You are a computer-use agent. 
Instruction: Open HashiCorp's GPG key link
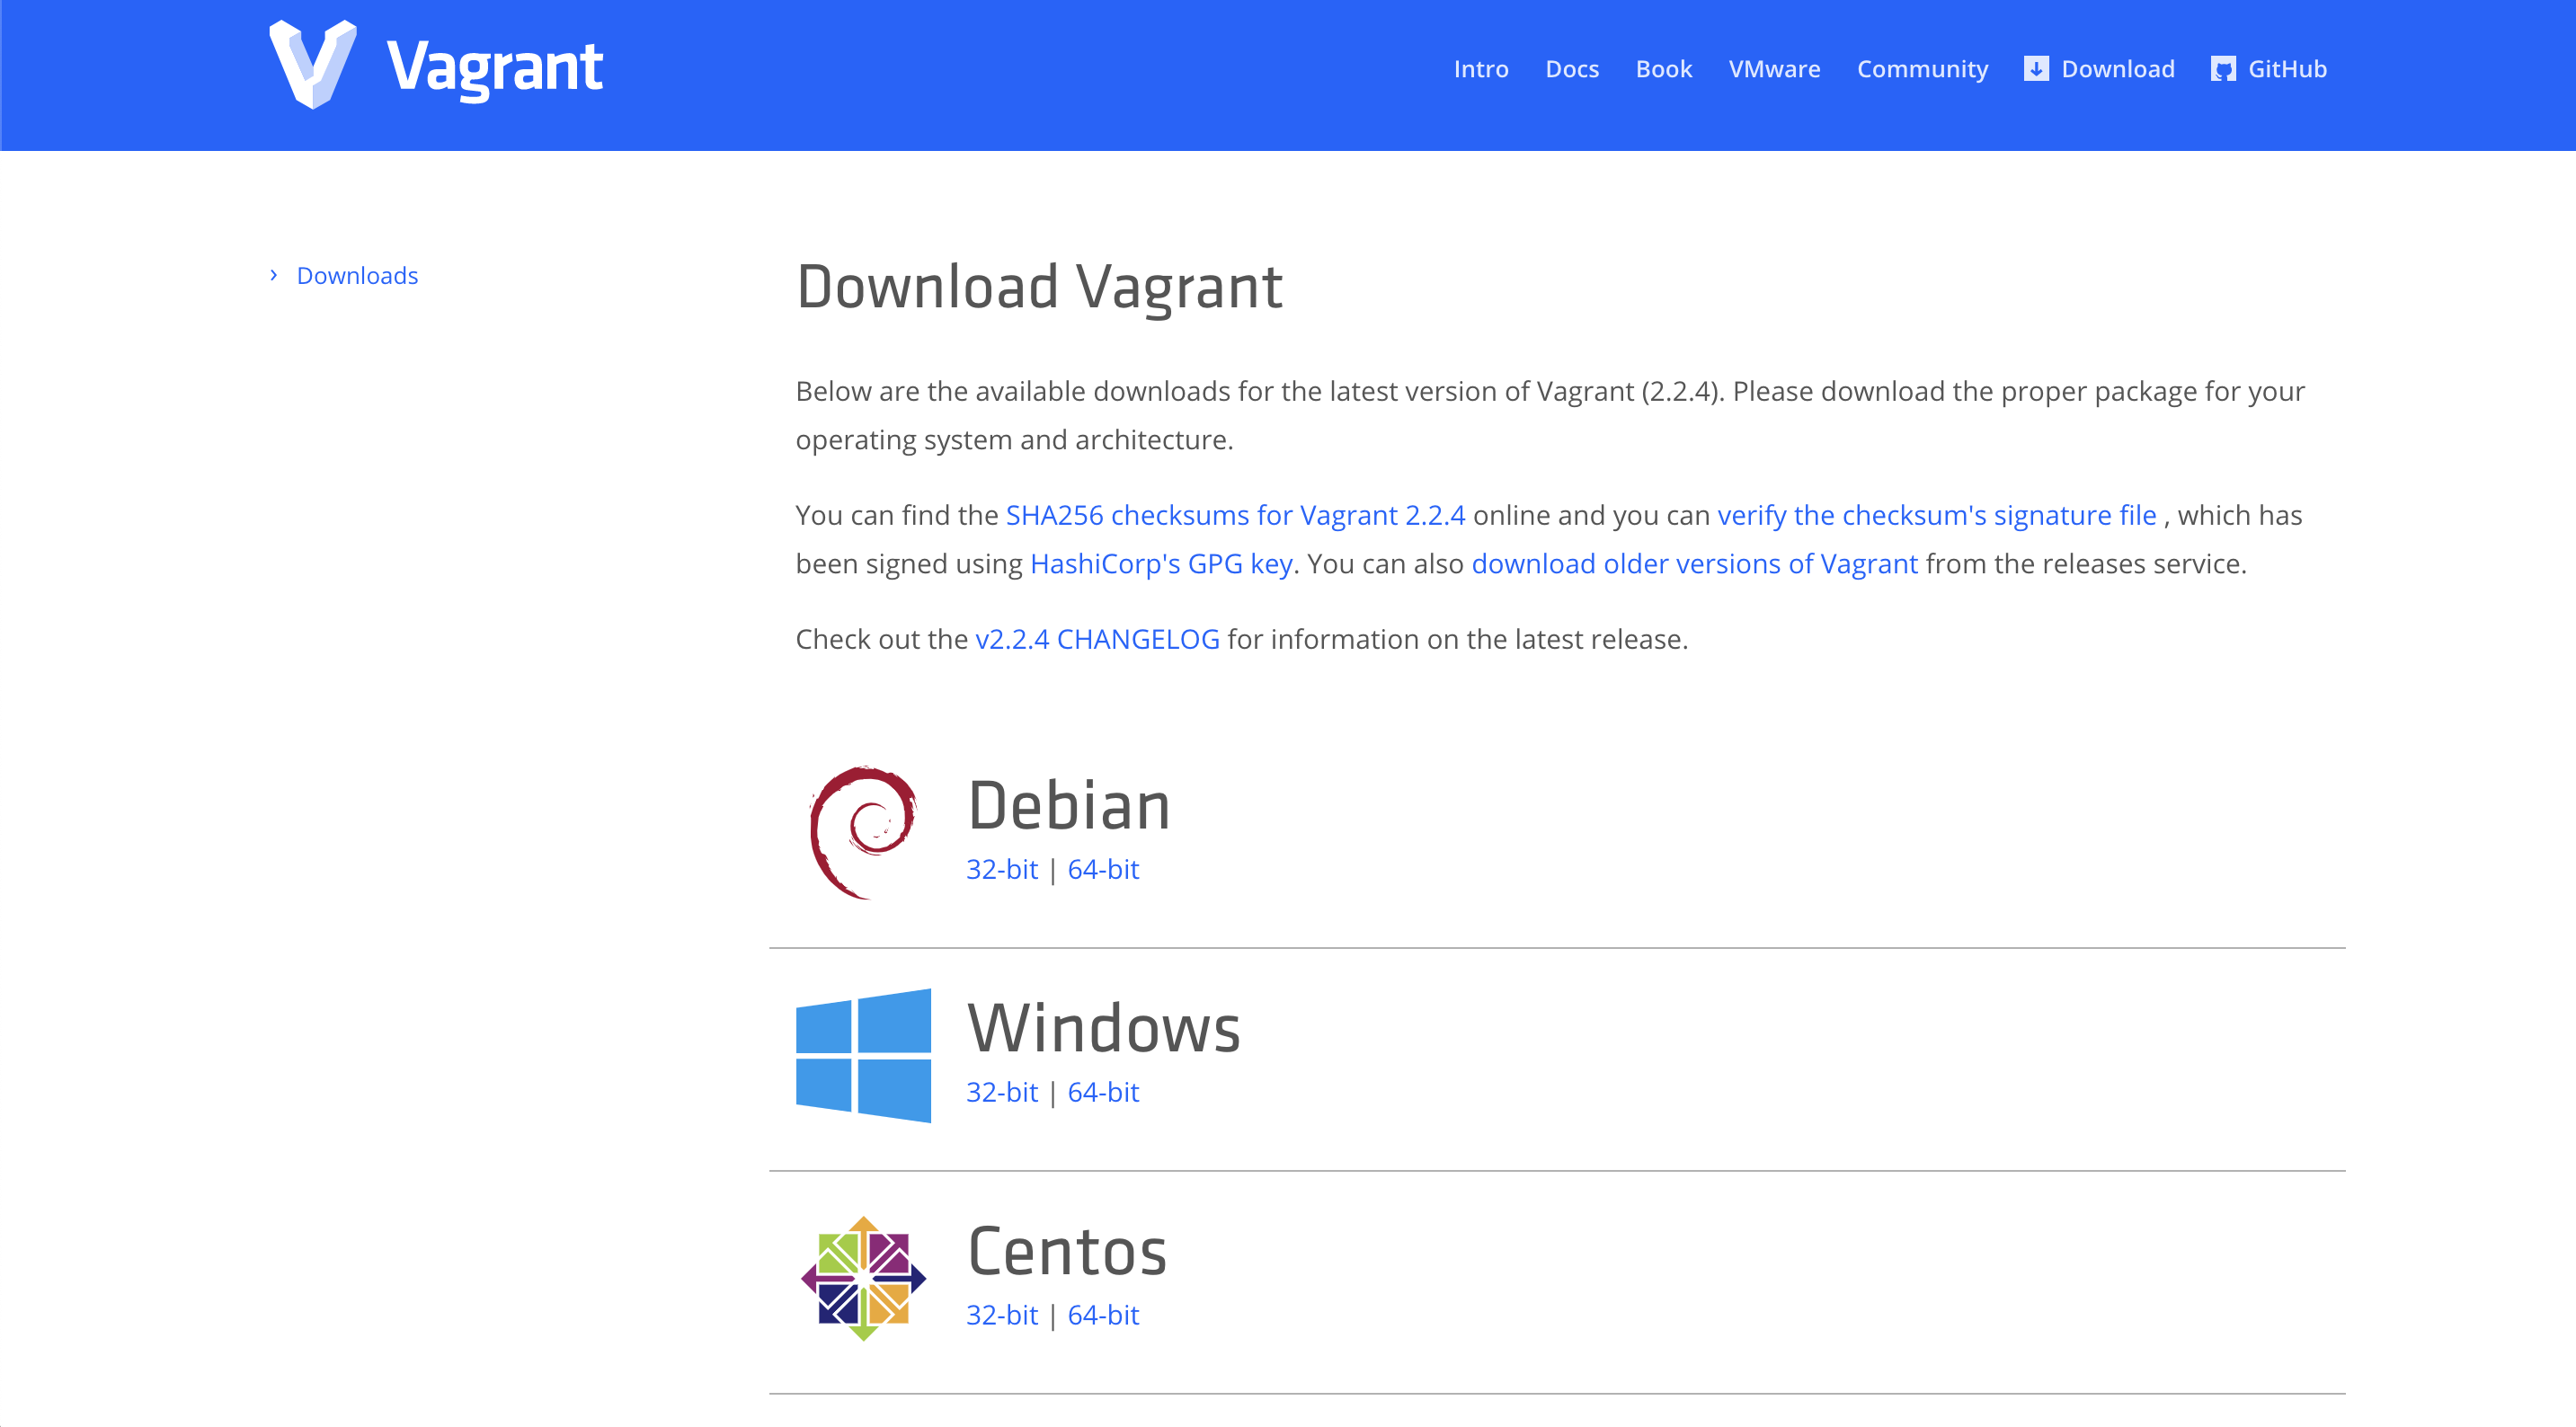click(x=1161, y=564)
